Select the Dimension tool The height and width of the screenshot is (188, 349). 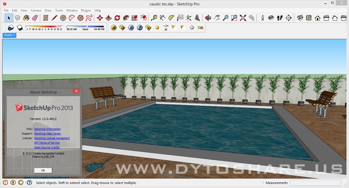pyautogui.click(x=163, y=18)
